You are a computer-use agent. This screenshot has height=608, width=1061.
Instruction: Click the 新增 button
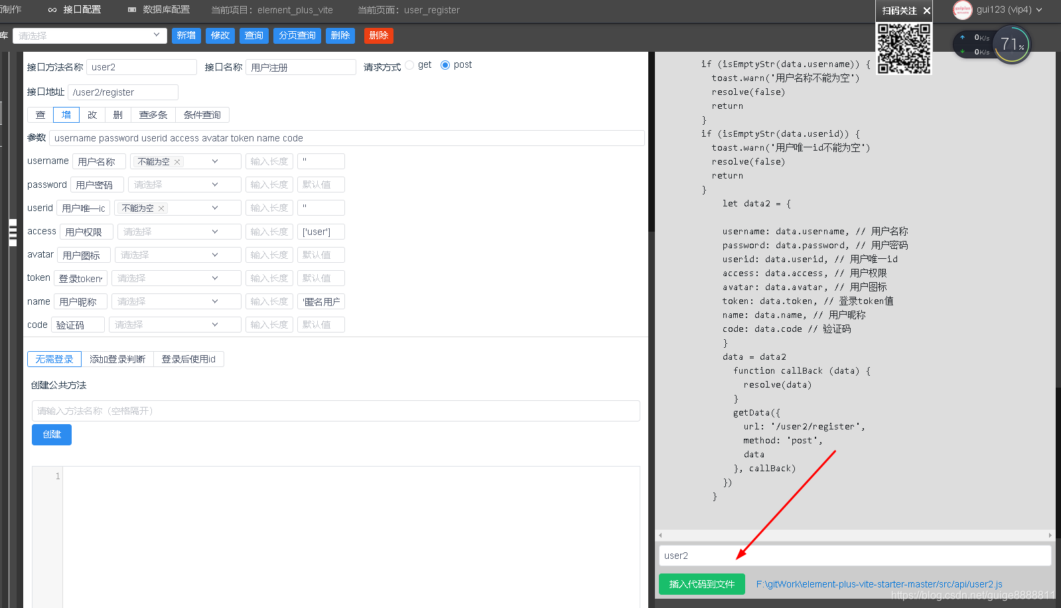(186, 36)
